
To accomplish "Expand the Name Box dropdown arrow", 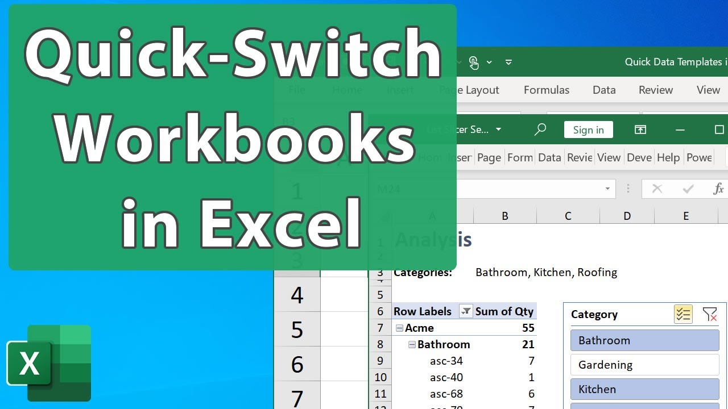I will (607, 189).
